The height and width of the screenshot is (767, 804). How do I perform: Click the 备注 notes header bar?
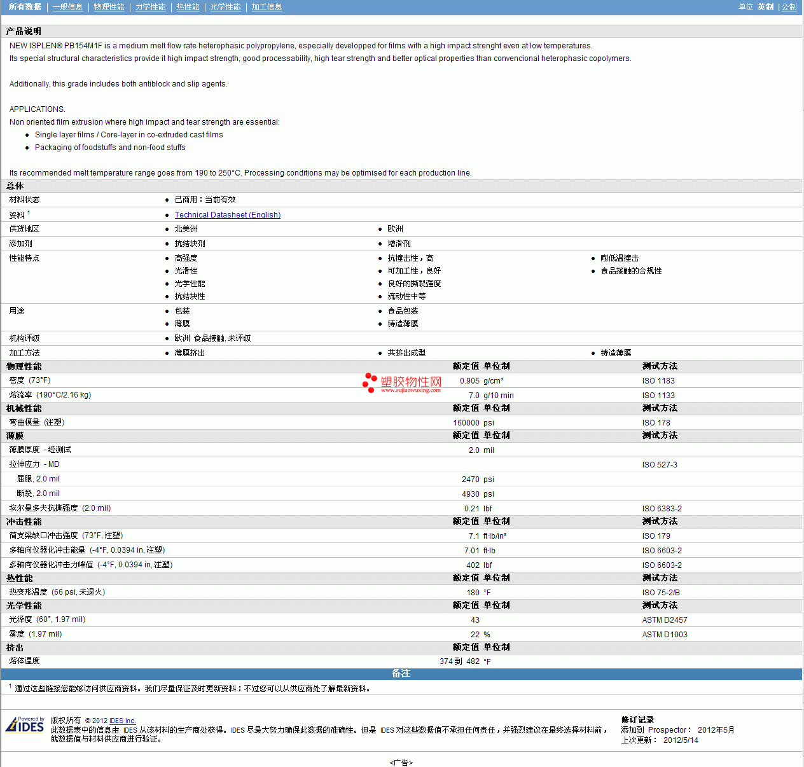(x=401, y=674)
